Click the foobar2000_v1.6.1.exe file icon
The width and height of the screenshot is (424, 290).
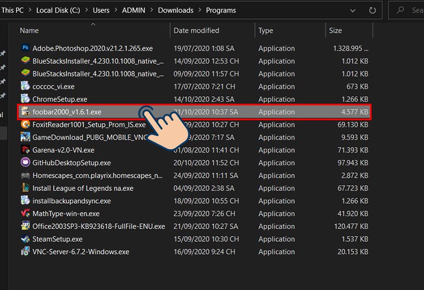tap(25, 112)
